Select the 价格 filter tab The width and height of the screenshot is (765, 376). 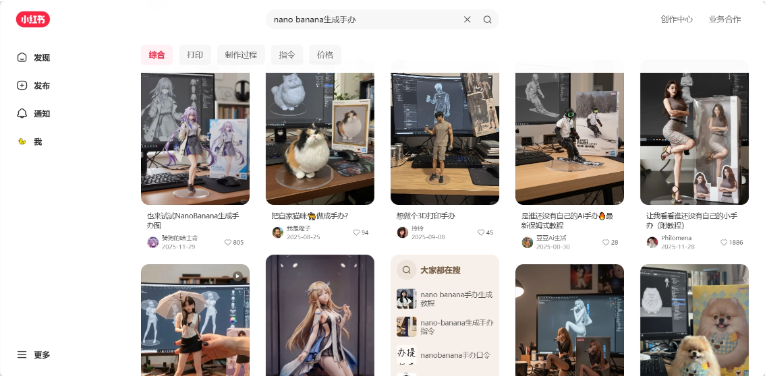325,55
